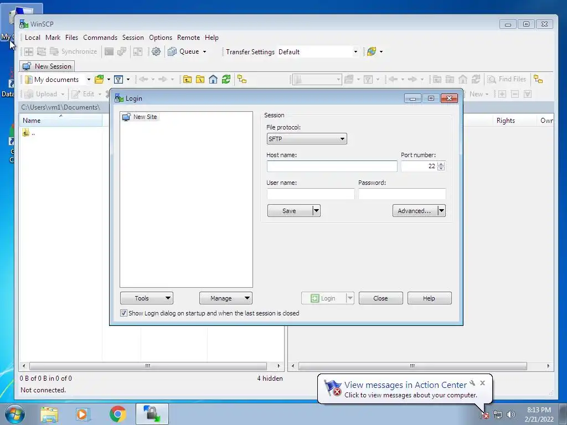Open the Options menu
Viewport: 567px width, 425px height.
click(161, 38)
